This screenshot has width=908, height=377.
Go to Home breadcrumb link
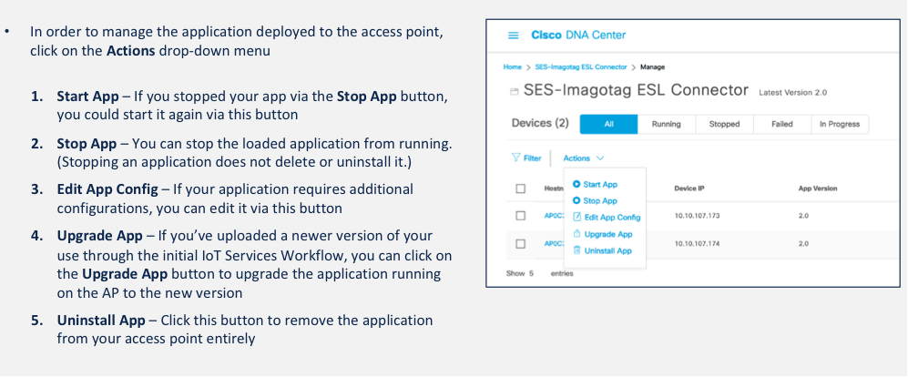(x=513, y=66)
